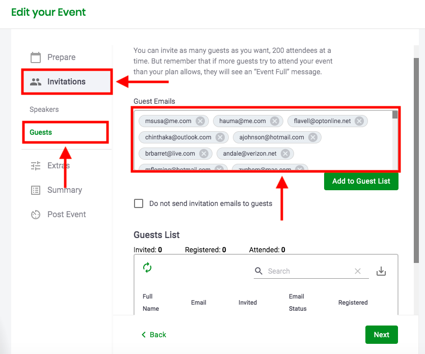Open the Speakers section

(x=44, y=109)
